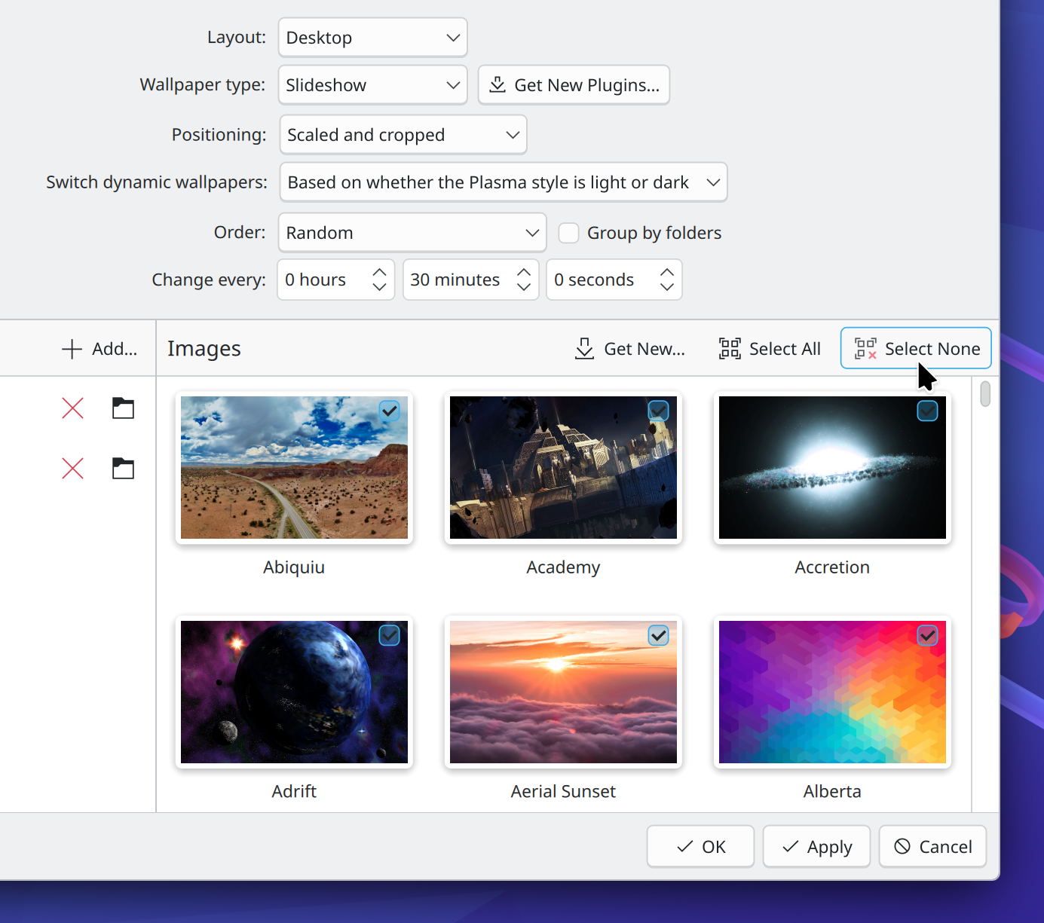Click the Get New... download icon

pyautogui.click(x=584, y=349)
